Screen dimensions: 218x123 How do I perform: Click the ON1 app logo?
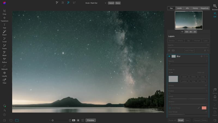point(4,3)
